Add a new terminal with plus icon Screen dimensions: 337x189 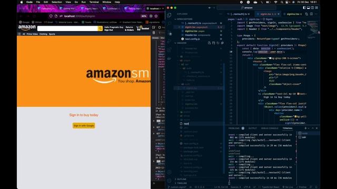[305, 128]
